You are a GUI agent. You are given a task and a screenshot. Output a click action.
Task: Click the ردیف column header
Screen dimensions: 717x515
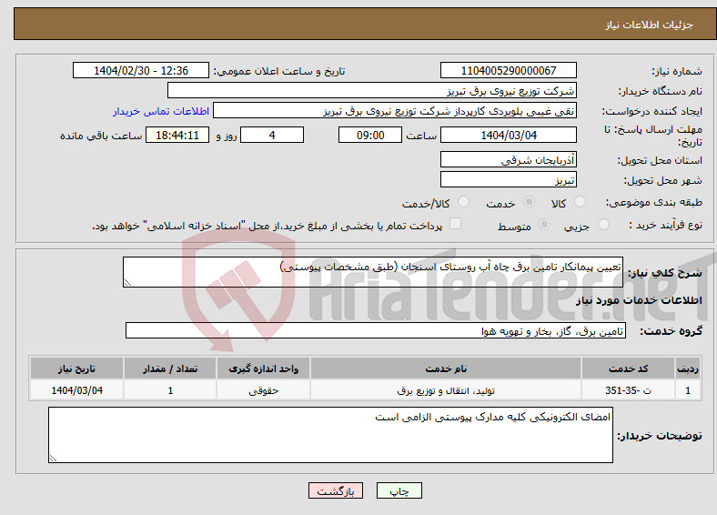pos(688,369)
